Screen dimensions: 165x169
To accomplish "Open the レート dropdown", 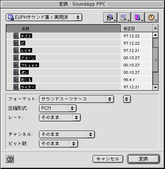I will point(60,118).
